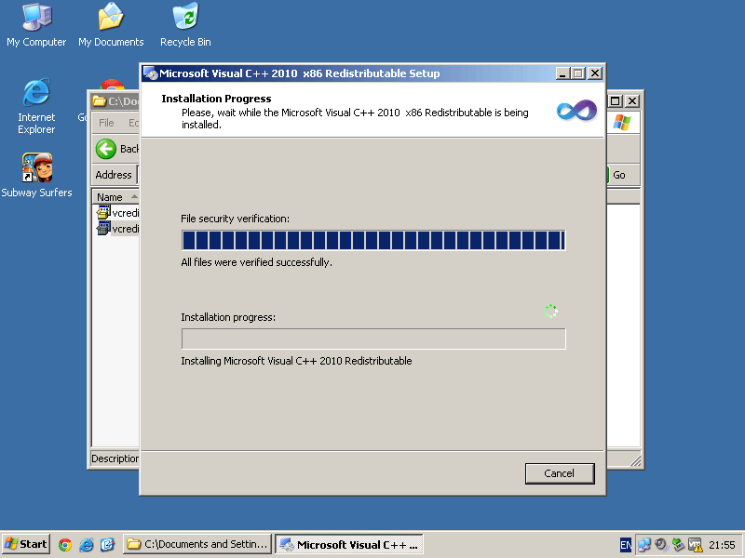Click the File security verification progress bar
This screenshot has height=558, width=745.
373,240
